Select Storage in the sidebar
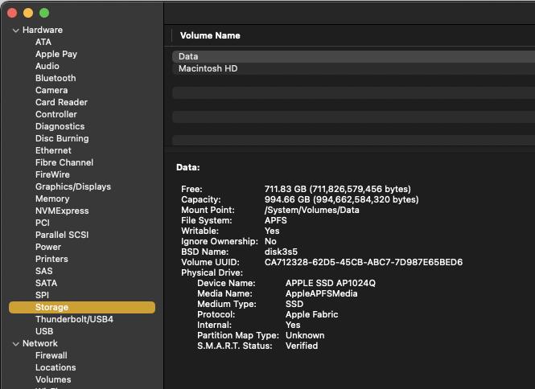Viewport: 535px width, 389px height. (51, 307)
